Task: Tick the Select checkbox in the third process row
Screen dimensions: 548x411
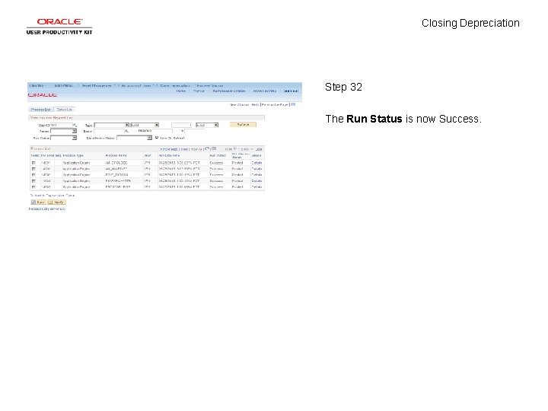Action: pos(33,175)
